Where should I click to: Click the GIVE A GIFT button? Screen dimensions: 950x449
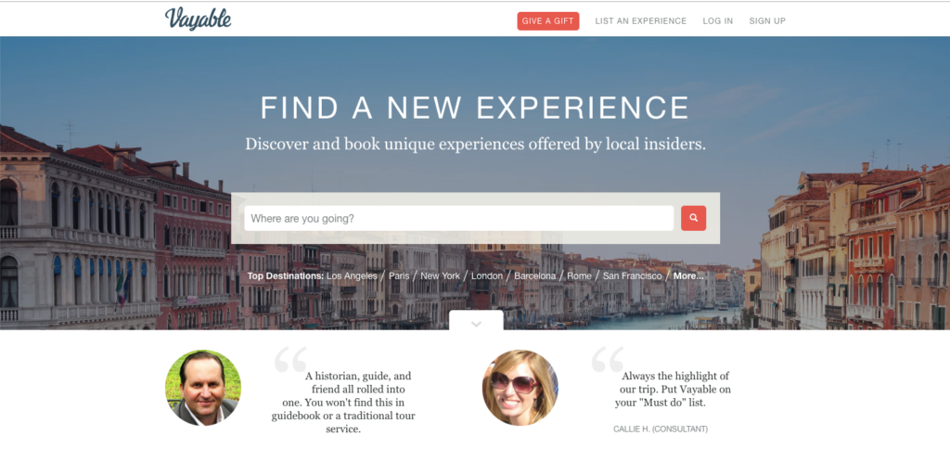[x=547, y=20]
